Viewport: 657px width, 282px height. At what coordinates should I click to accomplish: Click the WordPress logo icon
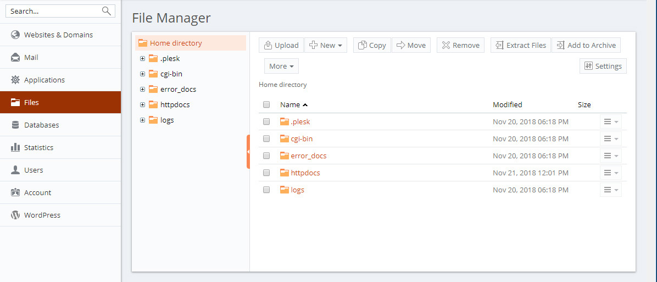15,215
